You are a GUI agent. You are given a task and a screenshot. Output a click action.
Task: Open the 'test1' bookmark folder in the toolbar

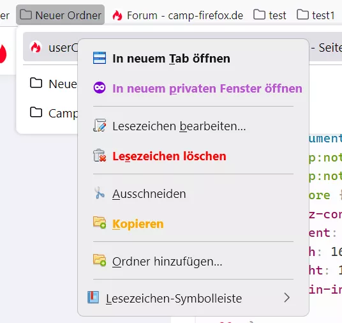(316, 15)
